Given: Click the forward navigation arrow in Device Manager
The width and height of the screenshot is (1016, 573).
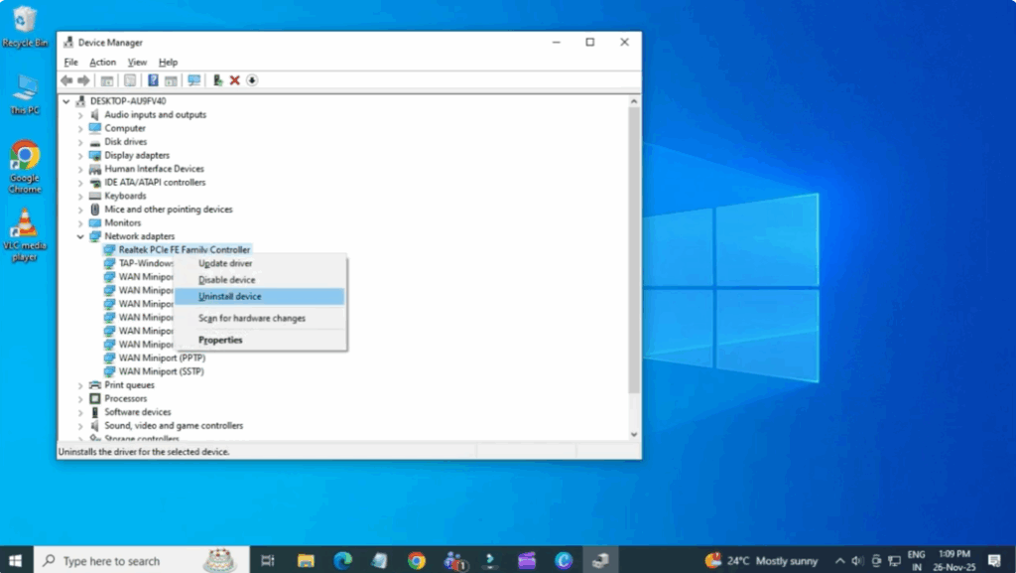Looking at the screenshot, I should click(x=85, y=80).
